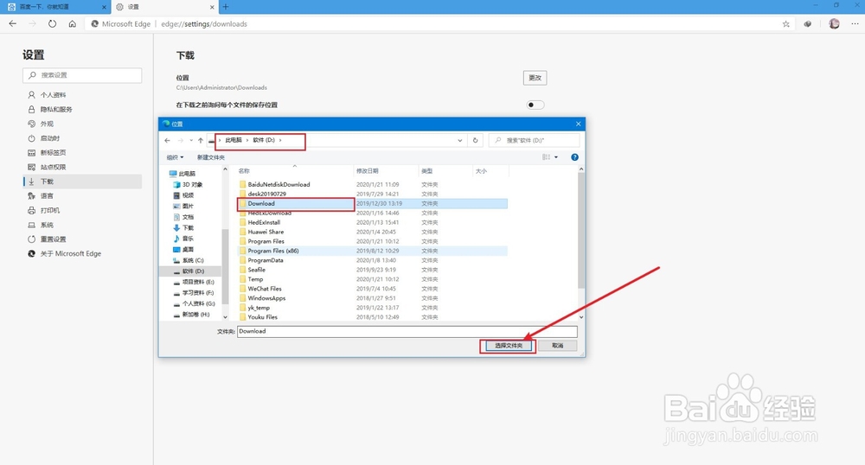Click the change view layout icon
This screenshot has width=865, height=465.
[546, 157]
